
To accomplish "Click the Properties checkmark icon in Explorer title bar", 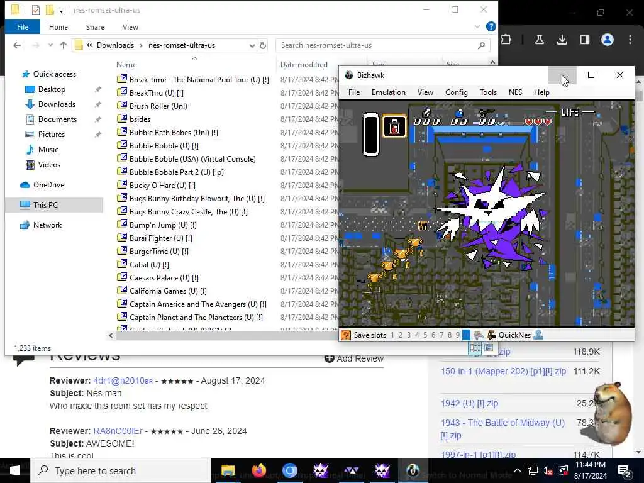I will click(36, 10).
